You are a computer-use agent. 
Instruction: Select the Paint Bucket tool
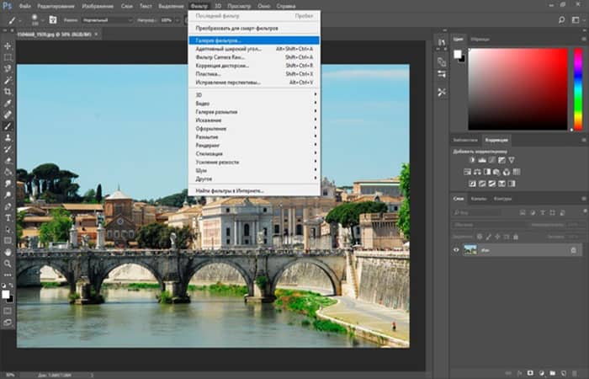(8, 172)
